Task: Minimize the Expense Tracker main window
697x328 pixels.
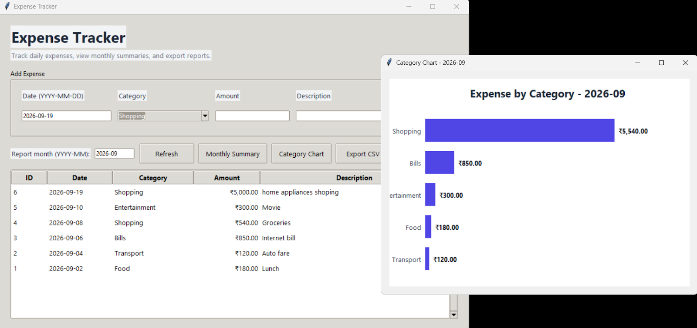Action: click(409, 7)
